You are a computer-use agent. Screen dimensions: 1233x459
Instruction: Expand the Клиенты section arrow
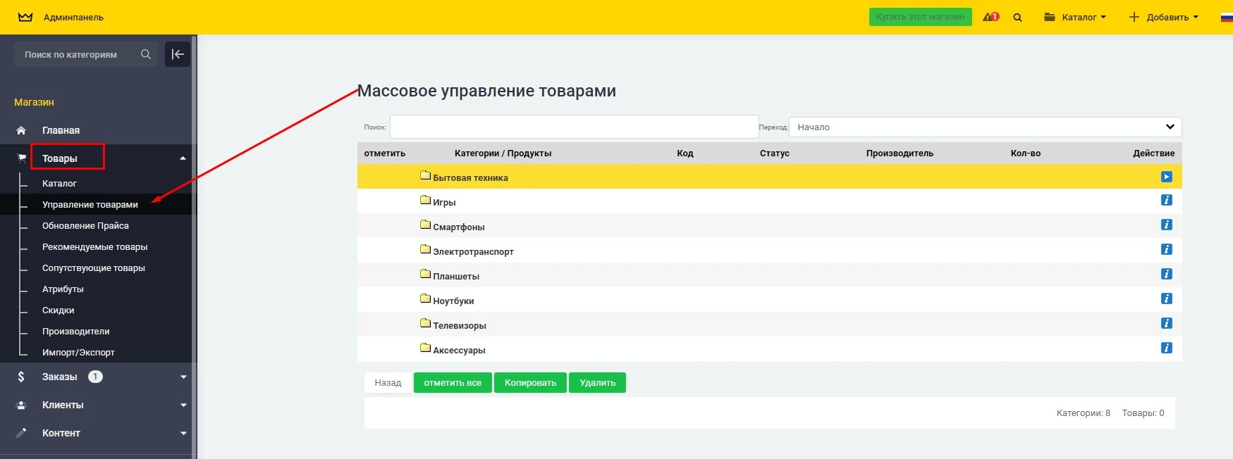coord(183,405)
